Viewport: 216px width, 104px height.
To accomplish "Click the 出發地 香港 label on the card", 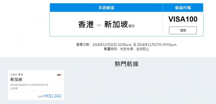I will tap(17, 75).
